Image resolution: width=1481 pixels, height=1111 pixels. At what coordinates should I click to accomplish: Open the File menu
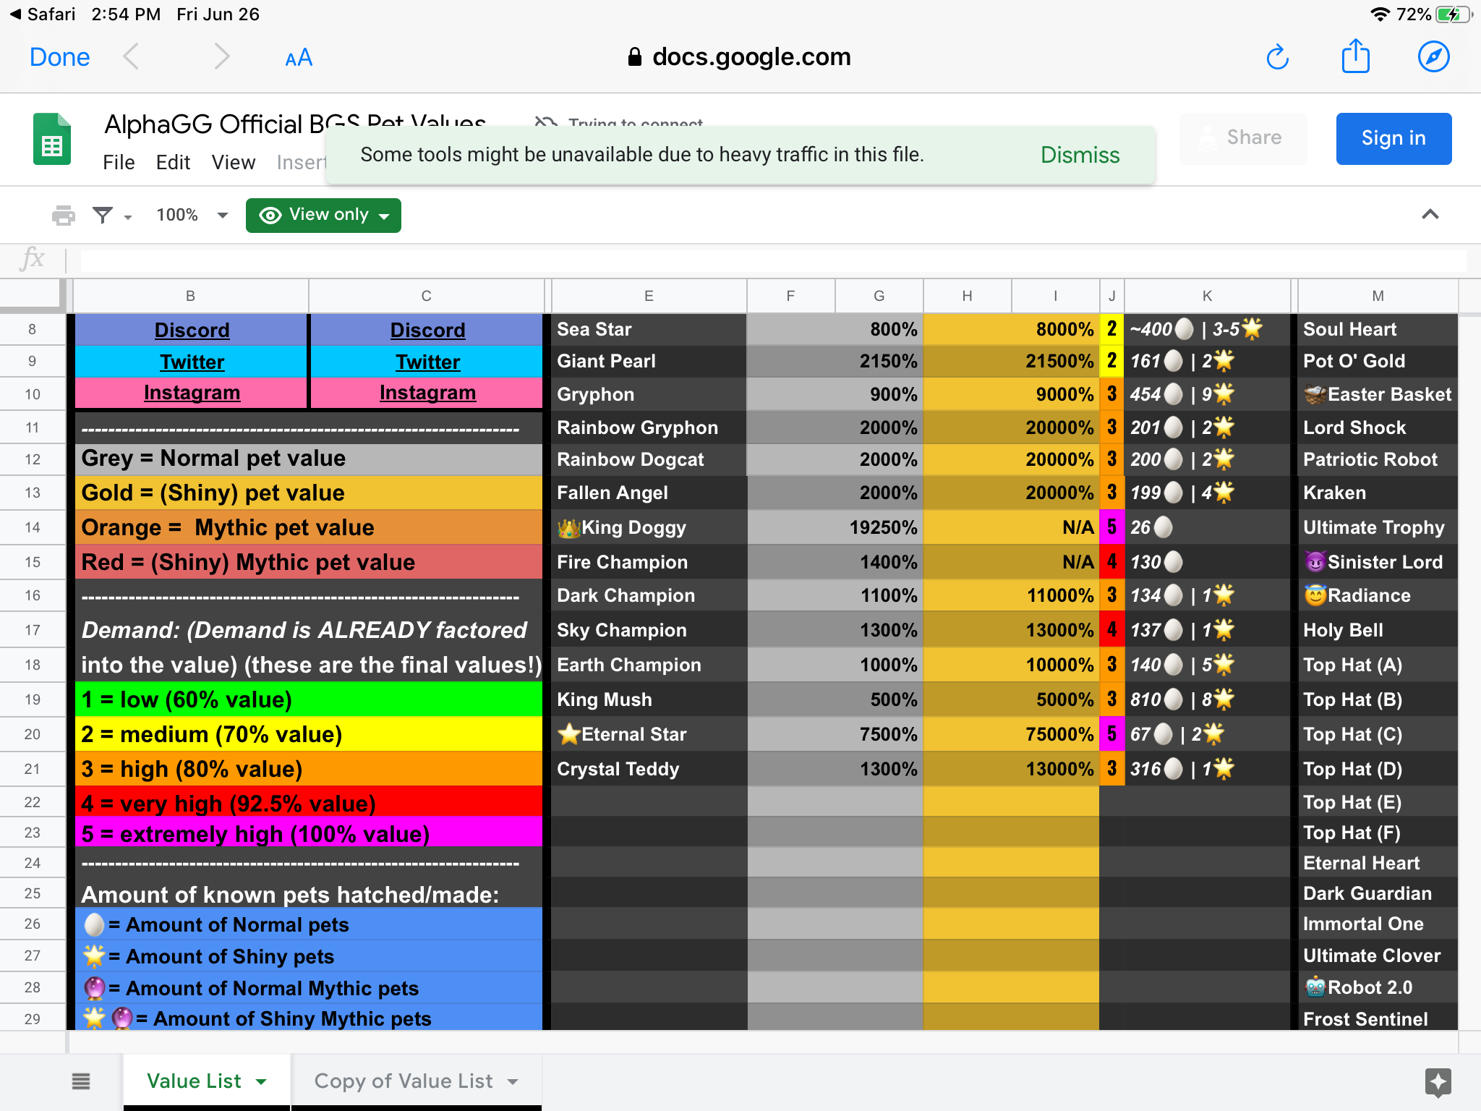119,163
